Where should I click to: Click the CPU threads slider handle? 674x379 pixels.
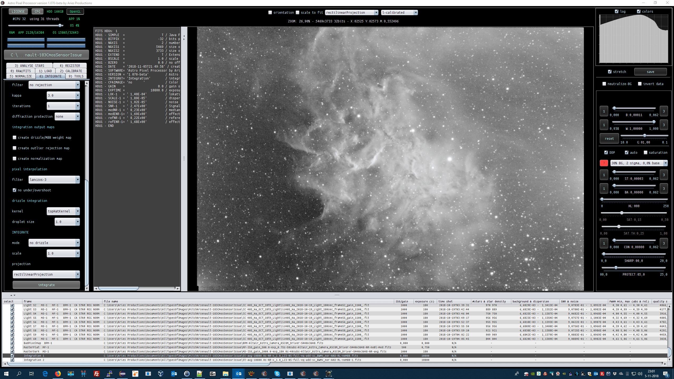tap(60, 25)
